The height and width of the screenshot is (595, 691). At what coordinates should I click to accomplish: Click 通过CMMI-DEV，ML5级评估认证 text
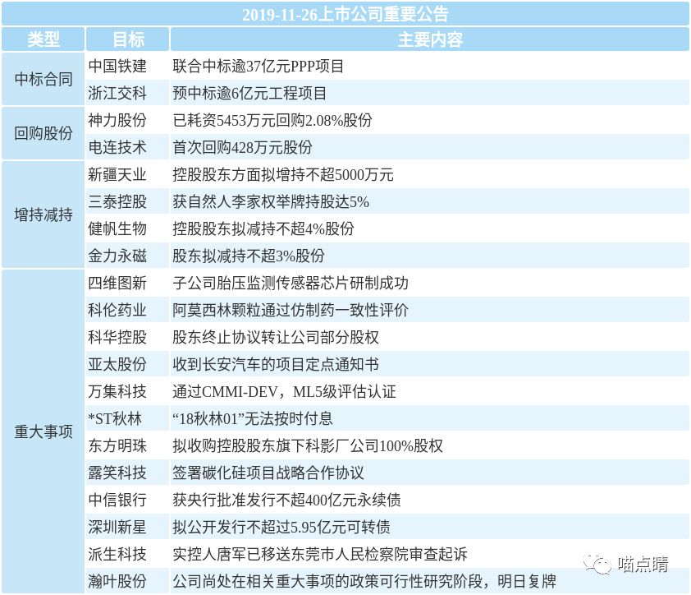284,391
